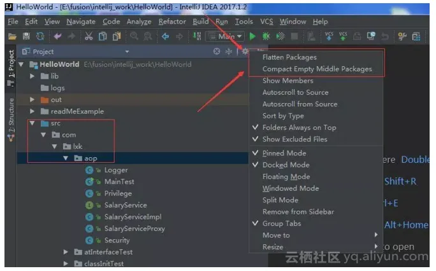This screenshot has width=436, height=271.
Task: Collapse the HelloWorld root node
Action: (x=21, y=65)
